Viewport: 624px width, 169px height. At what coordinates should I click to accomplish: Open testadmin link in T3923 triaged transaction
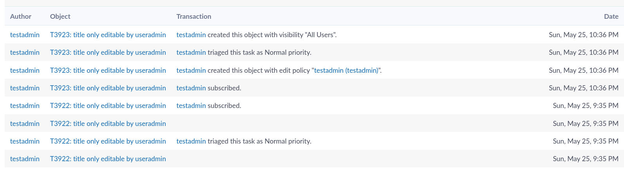pos(191,52)
